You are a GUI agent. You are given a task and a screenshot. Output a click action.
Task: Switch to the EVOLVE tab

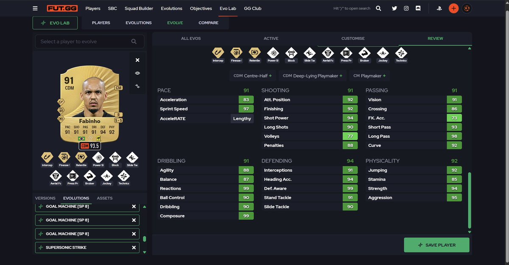(175, 23)
